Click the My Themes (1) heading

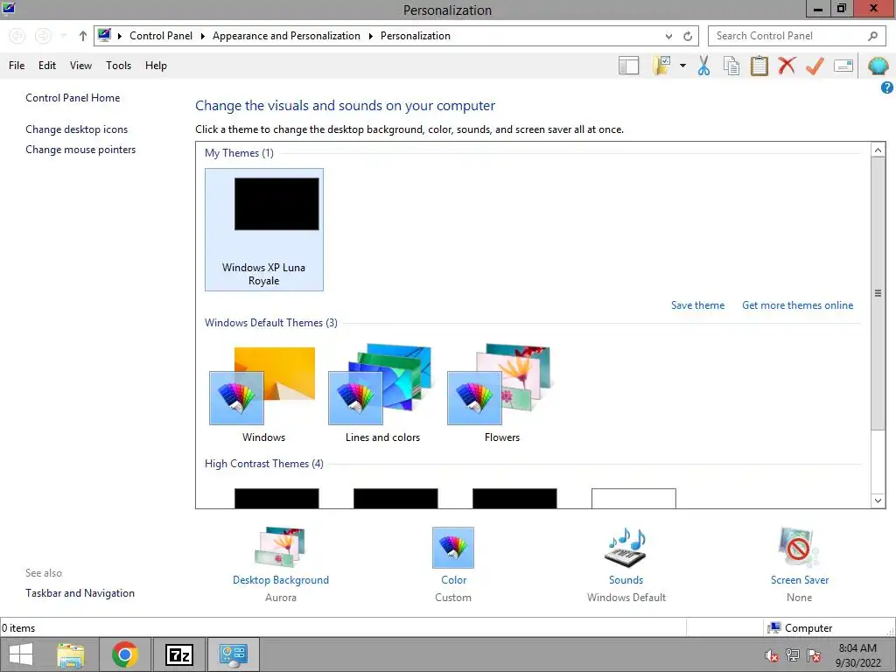click(239, 152)
